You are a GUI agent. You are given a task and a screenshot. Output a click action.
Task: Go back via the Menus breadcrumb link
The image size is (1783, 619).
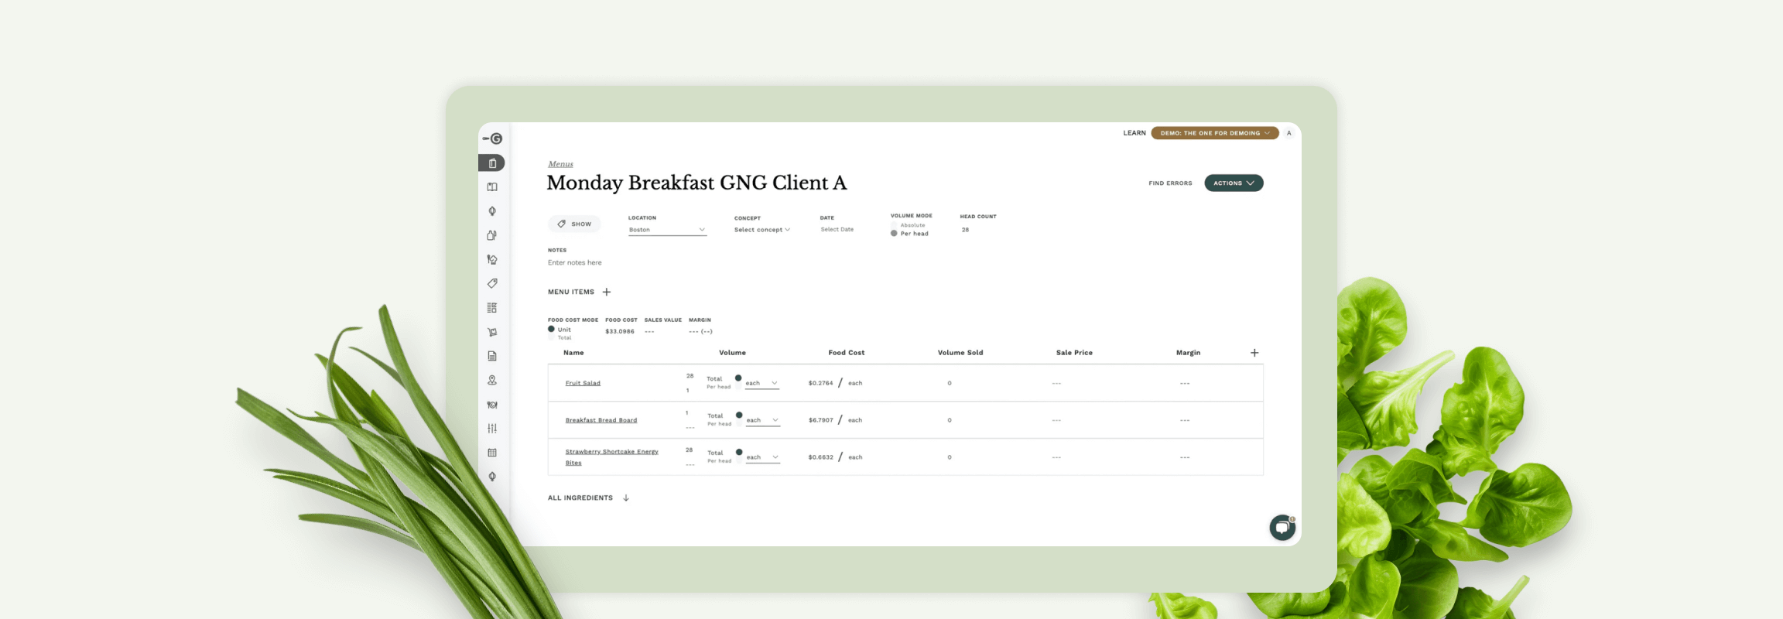560,164
